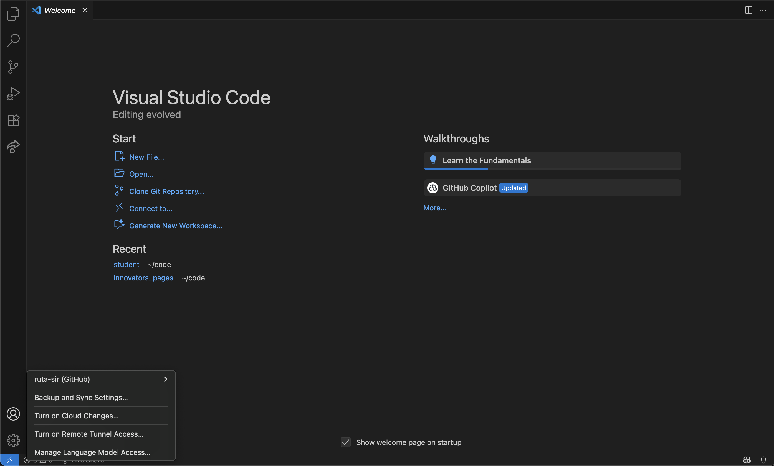Open notifications bell in status bar

click(763, 460)
